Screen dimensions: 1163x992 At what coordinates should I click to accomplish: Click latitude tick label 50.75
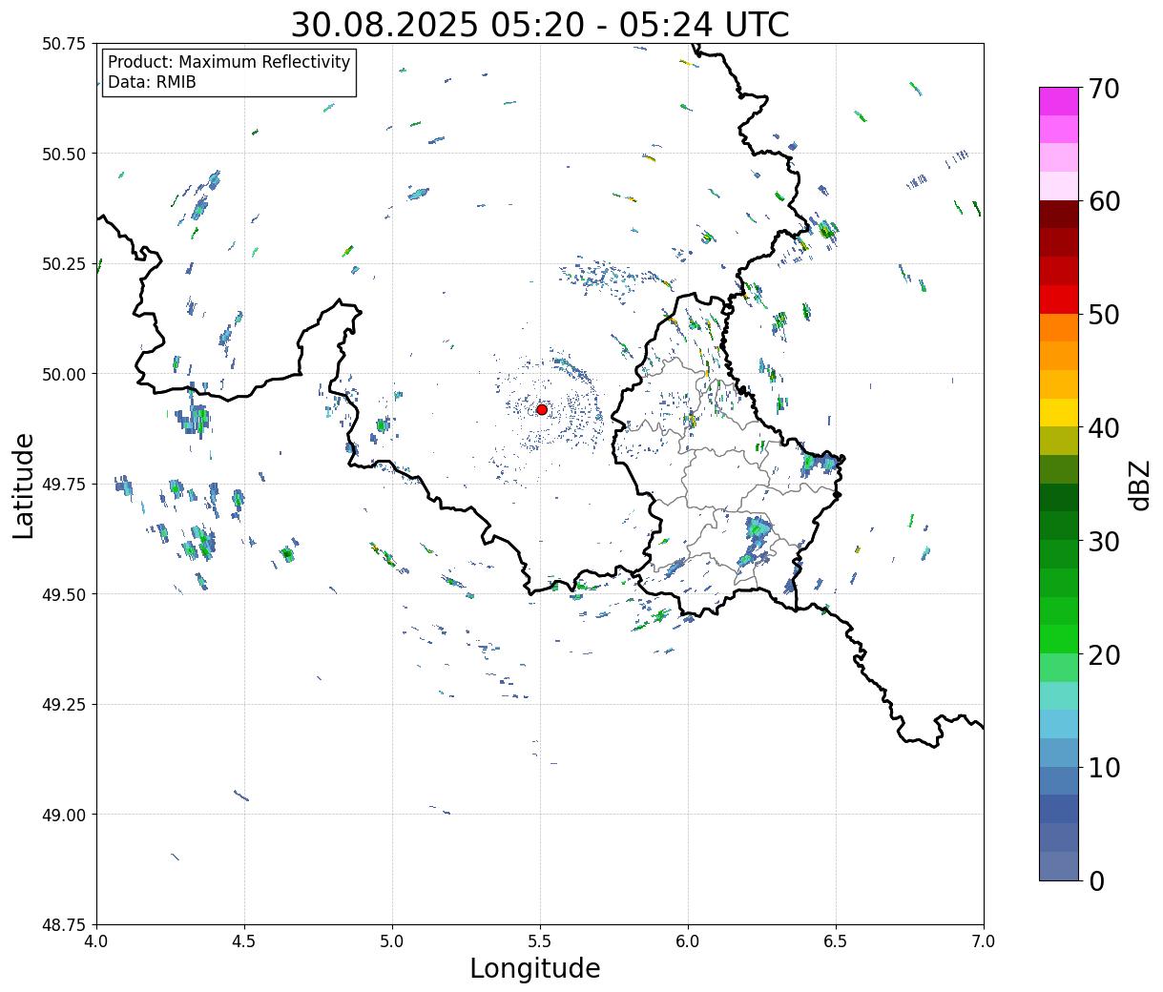(64, 44)
